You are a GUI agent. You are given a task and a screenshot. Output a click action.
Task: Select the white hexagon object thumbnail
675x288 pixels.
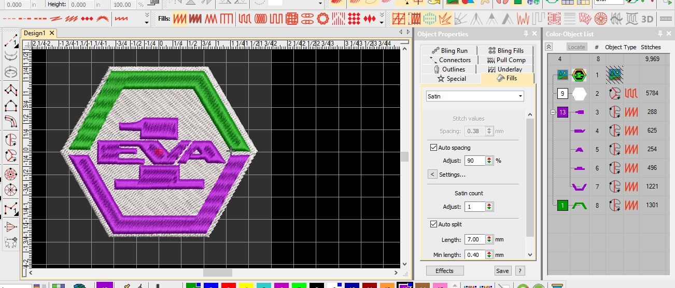coord(579,94)
